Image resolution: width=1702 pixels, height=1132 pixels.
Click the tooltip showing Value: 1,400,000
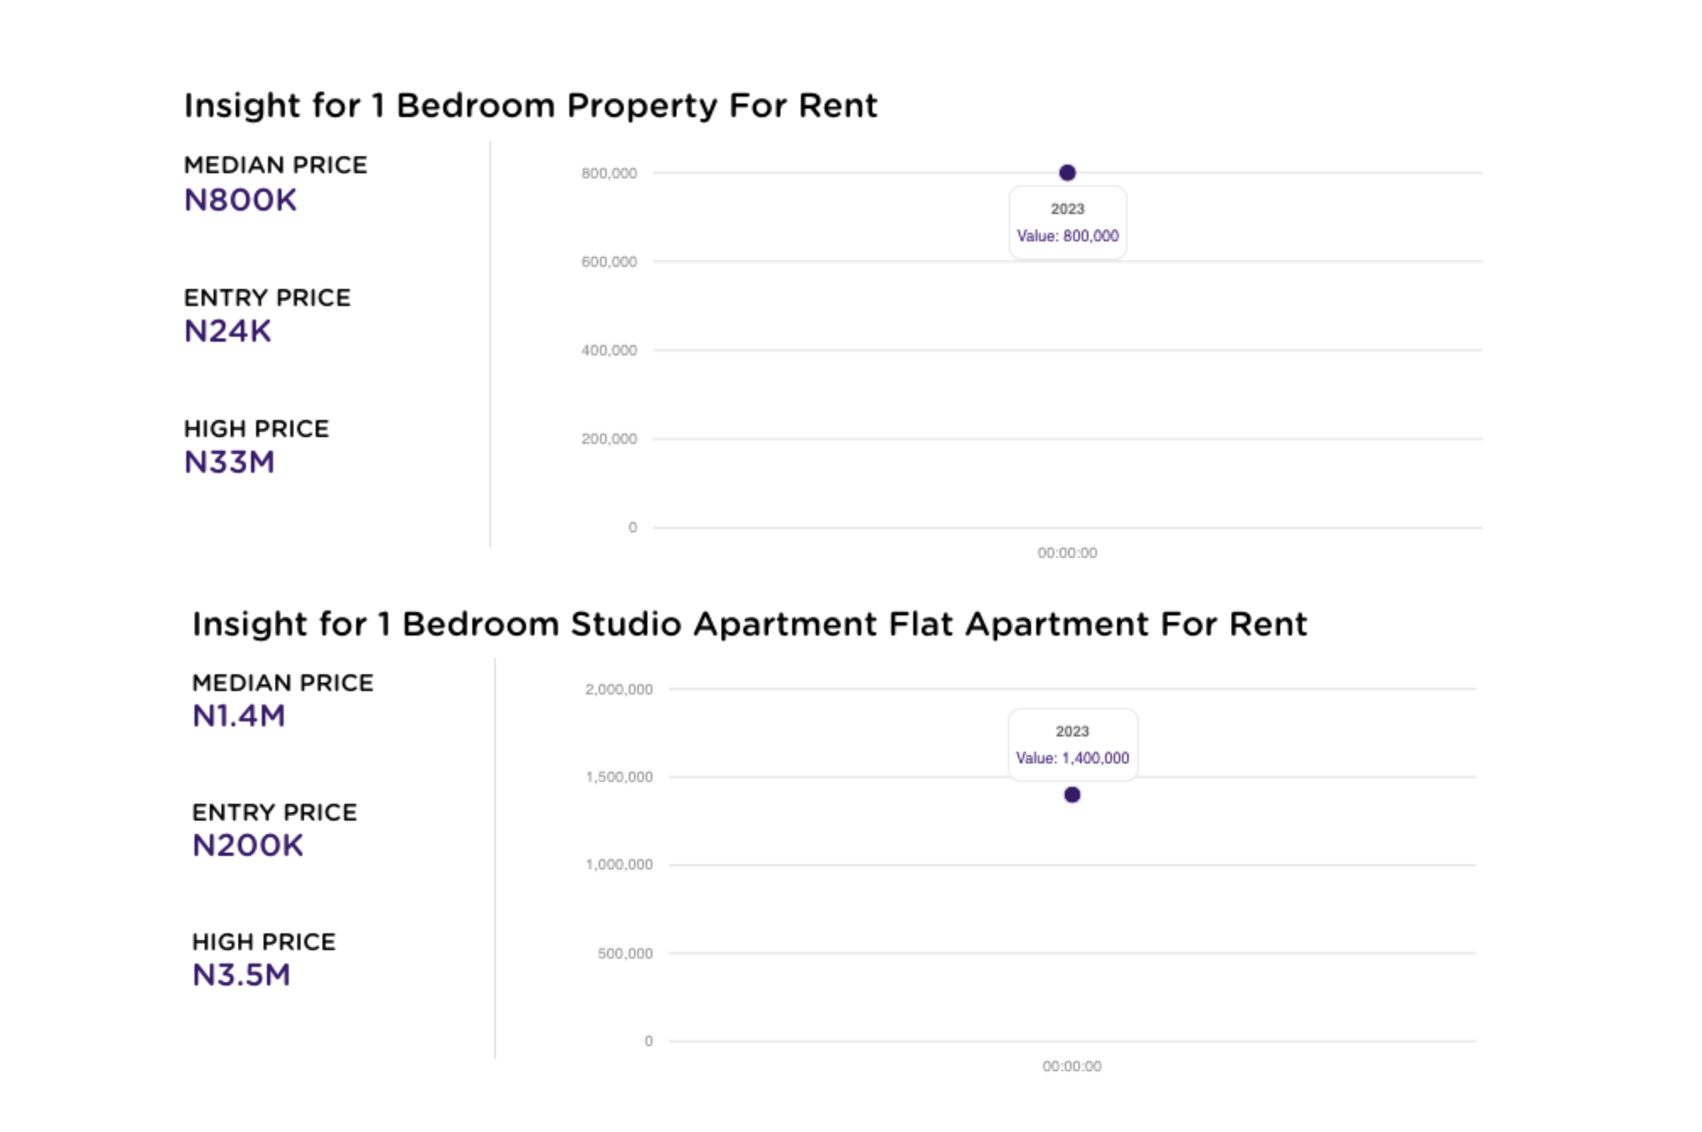click(1073, 745)
